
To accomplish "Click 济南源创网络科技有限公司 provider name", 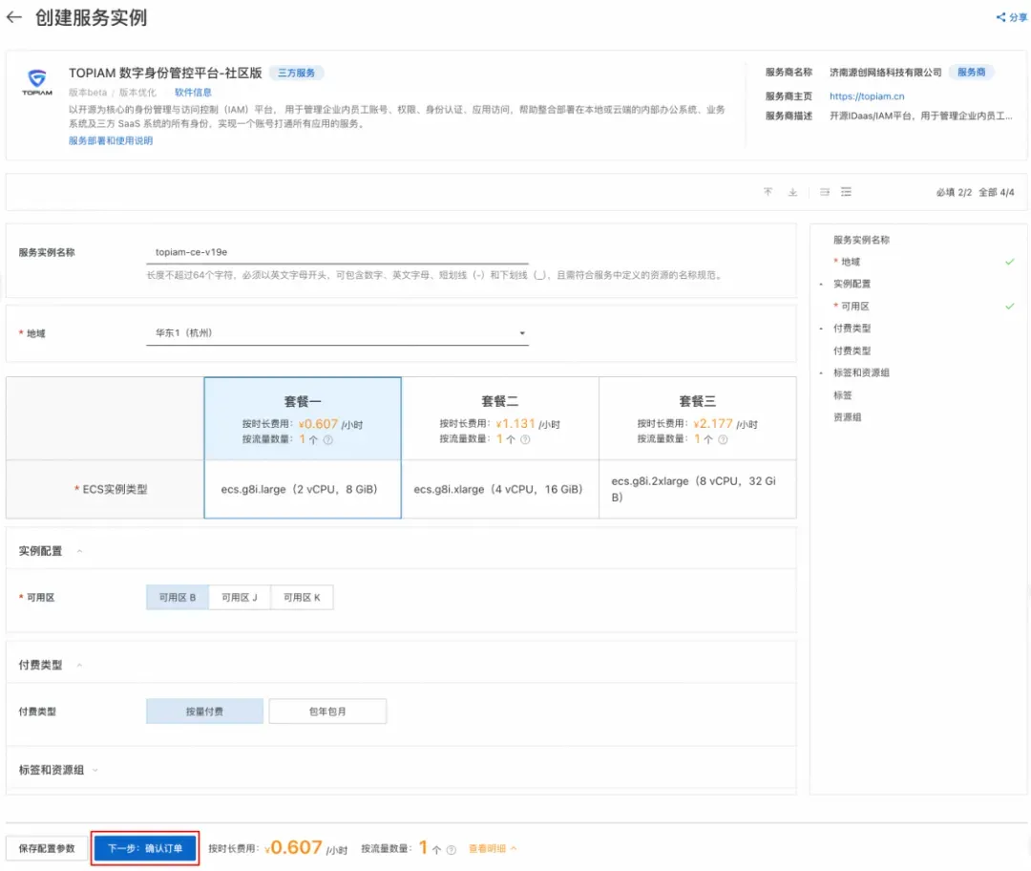I will [x=885, y=73].
